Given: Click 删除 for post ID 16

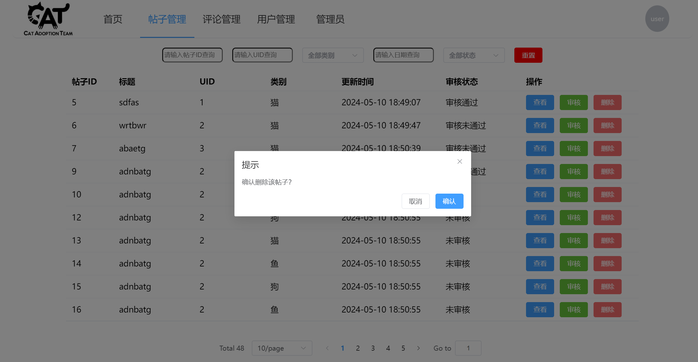Looking at the screenshot, I should pos(607,310).
